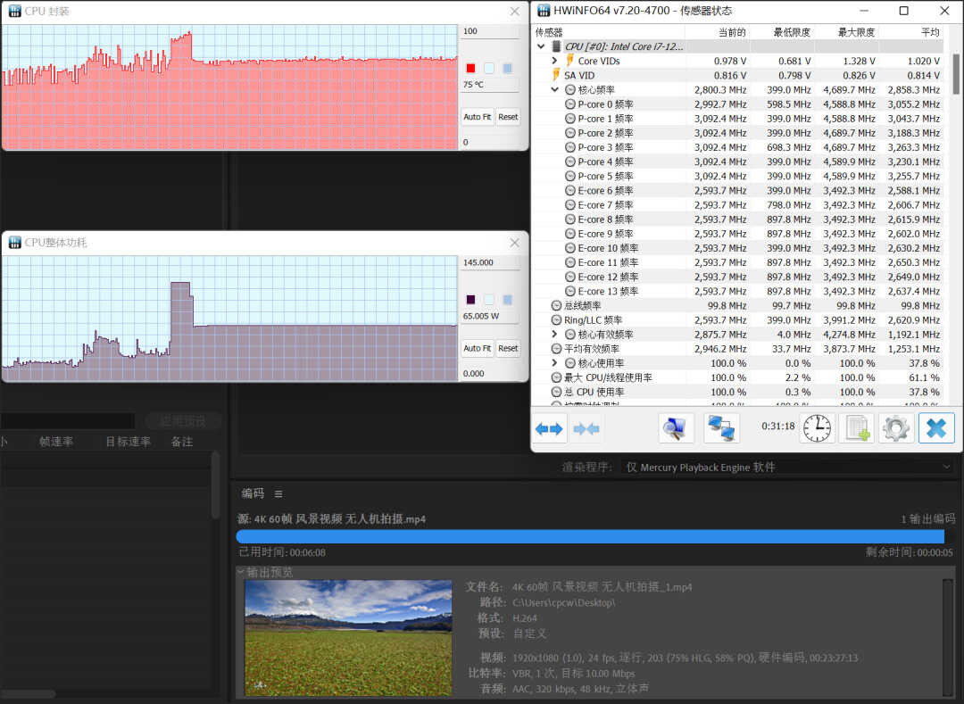Viewport: 964px width, 704px height.
Task: Click Auto Fit in CPU 封装 graph
Action: click(x=477, y=117)
